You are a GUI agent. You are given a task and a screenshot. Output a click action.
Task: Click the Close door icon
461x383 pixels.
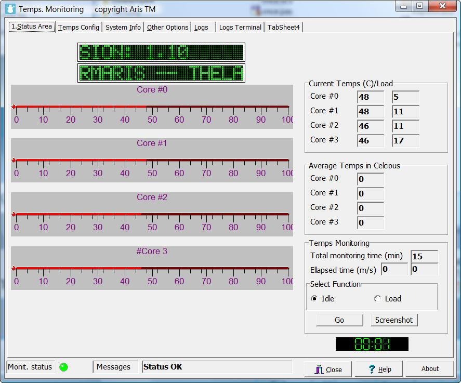point(319,369)
